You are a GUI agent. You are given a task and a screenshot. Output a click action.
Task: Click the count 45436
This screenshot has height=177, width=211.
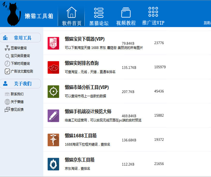point(159,91)
